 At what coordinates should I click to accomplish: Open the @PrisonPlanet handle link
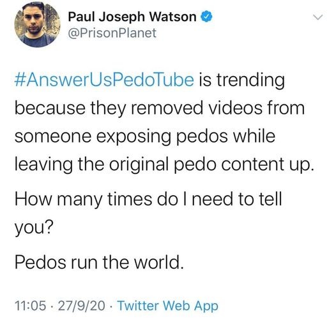tap(112, 33)
